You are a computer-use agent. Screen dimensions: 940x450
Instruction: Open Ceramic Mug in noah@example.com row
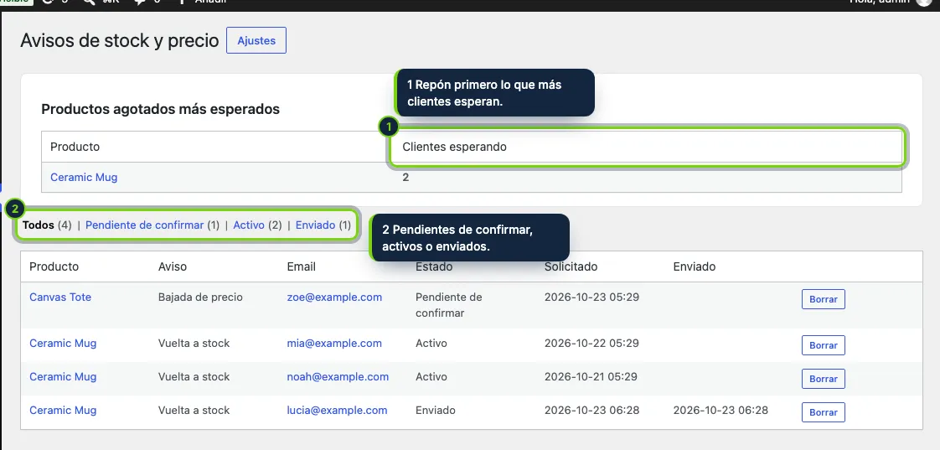63,377
